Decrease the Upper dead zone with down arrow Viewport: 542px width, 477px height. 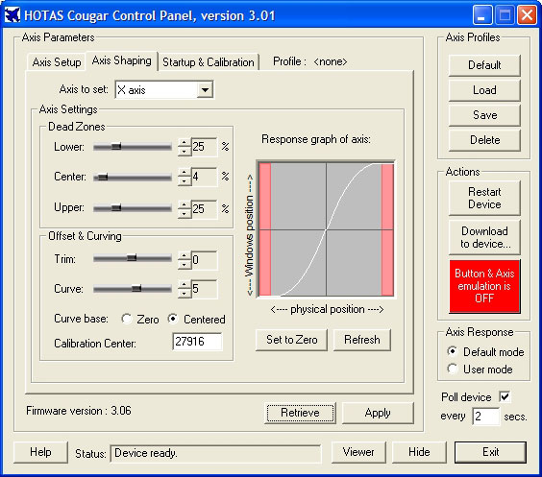coord(185,214)
